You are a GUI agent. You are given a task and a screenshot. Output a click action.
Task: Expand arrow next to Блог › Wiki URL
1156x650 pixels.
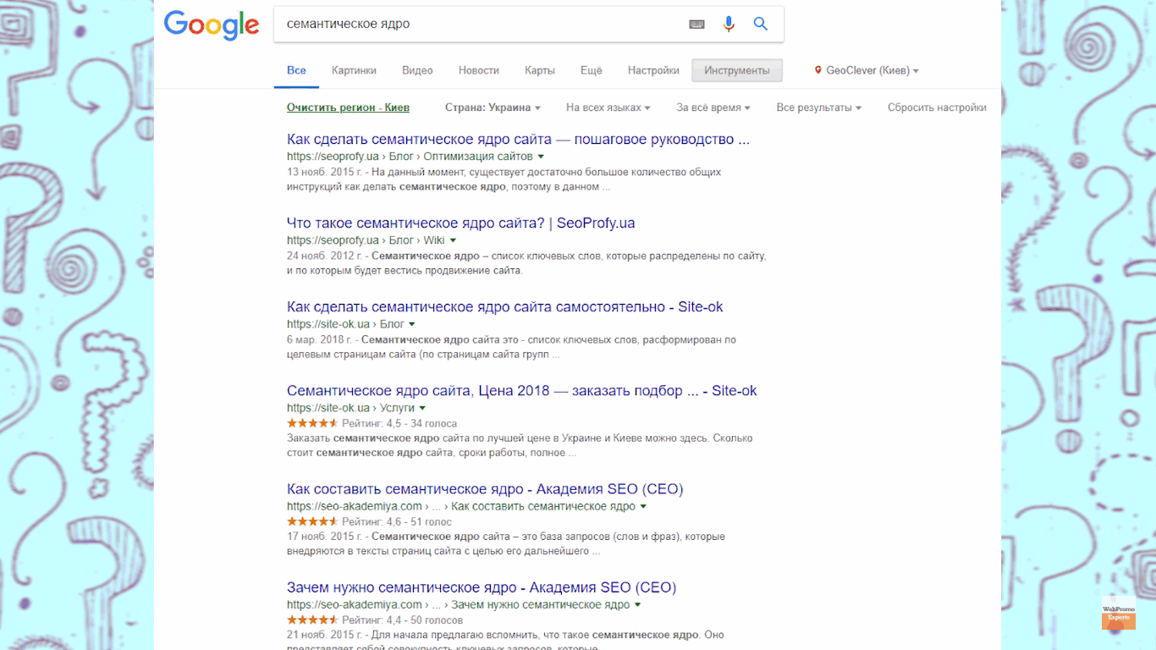click(x=453, y=240)
